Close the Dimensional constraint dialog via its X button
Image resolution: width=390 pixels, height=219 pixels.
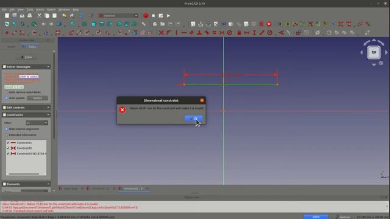tap(202, 100)
